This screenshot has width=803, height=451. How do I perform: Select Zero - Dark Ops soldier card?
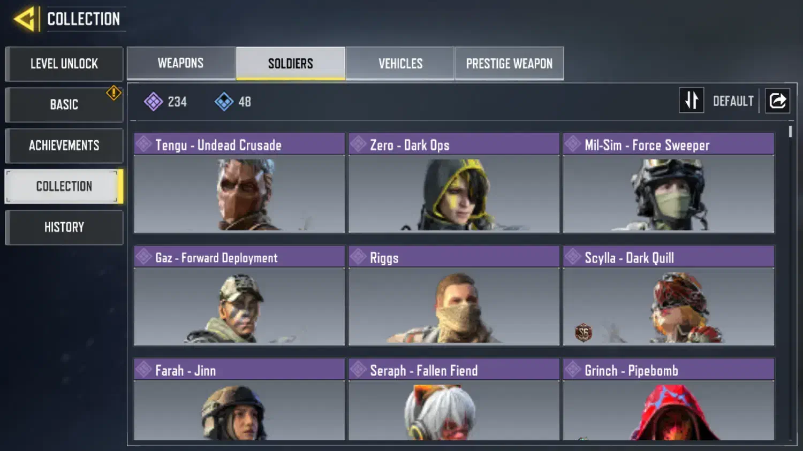click(x=454, y=183)
